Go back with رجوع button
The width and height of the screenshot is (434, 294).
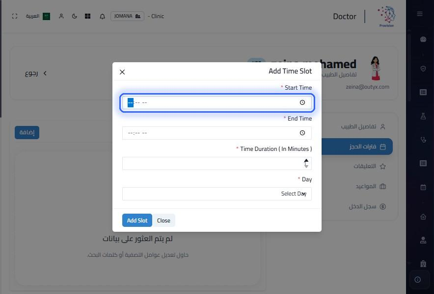point(36,73)
